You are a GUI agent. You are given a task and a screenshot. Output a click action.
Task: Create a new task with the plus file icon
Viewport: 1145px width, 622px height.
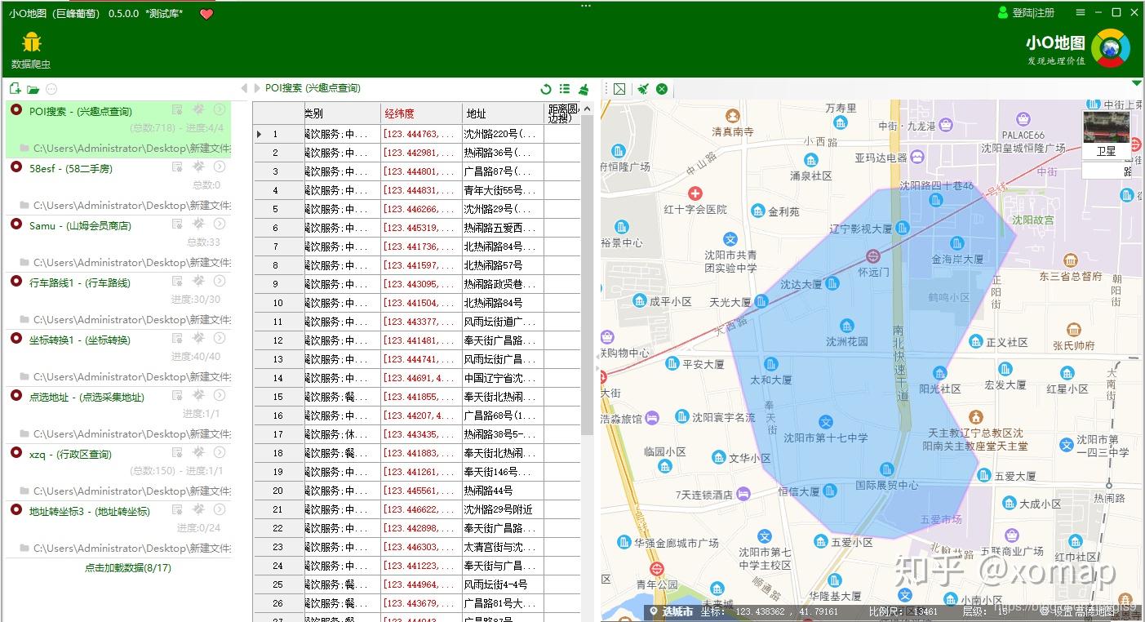coord(15,89)
